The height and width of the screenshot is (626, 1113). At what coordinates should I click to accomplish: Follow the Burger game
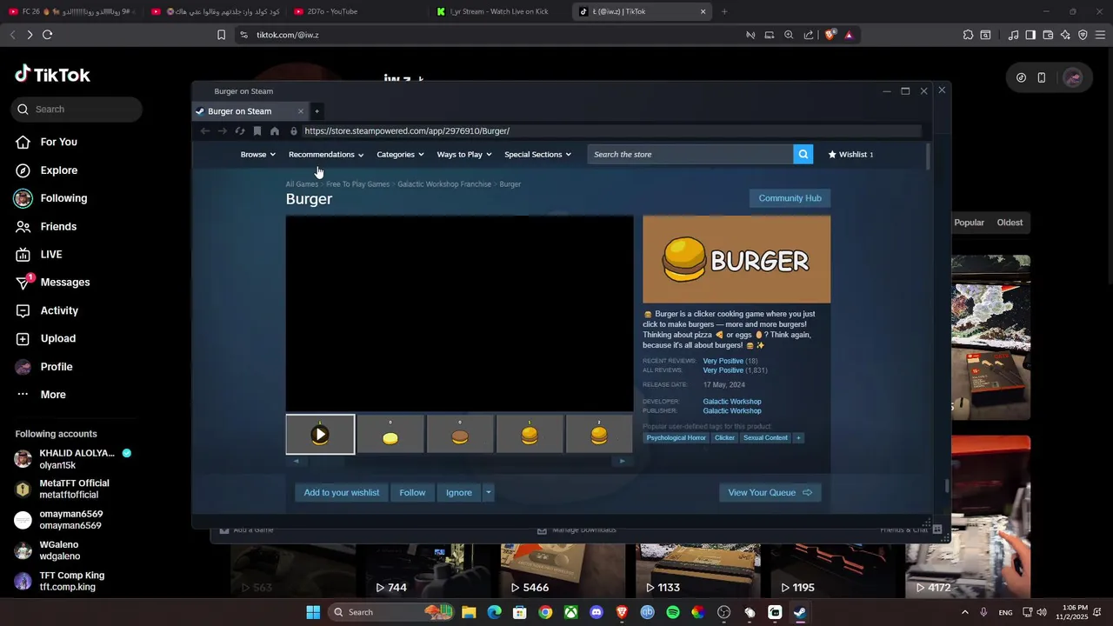[x=412, y=493]
